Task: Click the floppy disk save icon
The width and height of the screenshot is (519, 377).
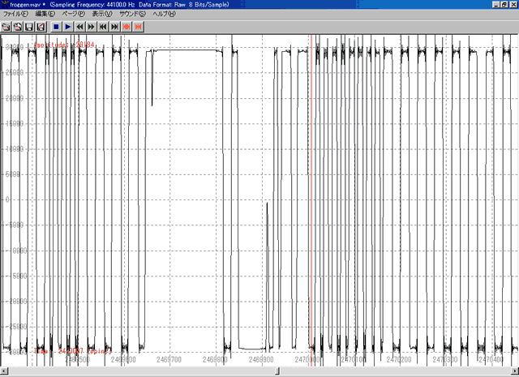Action: tap(28, 27)
